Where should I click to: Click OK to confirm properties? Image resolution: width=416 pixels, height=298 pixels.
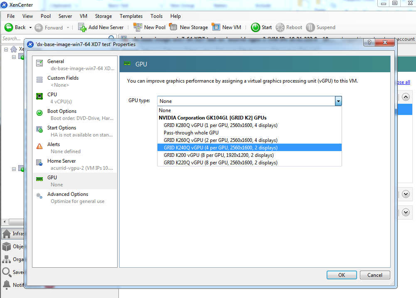342,275
